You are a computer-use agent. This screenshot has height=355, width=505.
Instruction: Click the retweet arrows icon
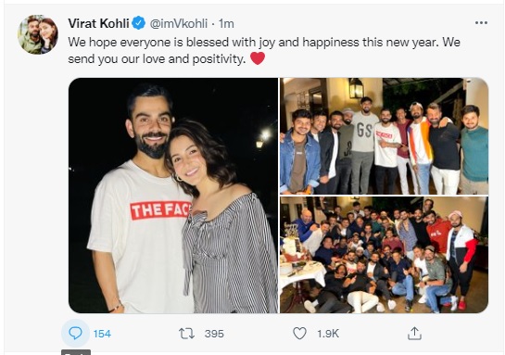coord(187,334)
